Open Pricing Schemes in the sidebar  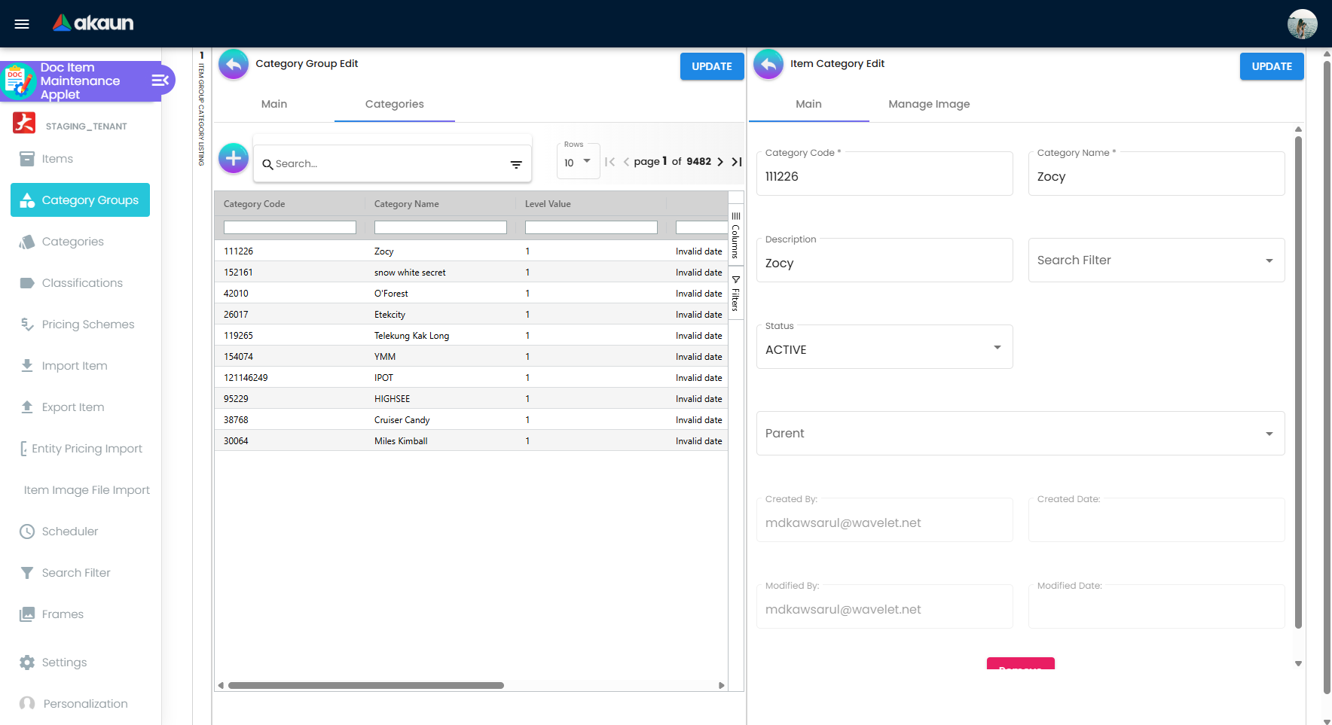pos(87,324)
